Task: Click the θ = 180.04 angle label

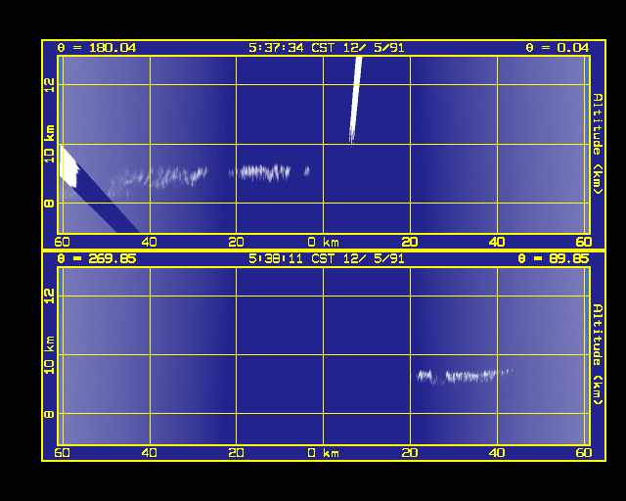Action: 97,48
